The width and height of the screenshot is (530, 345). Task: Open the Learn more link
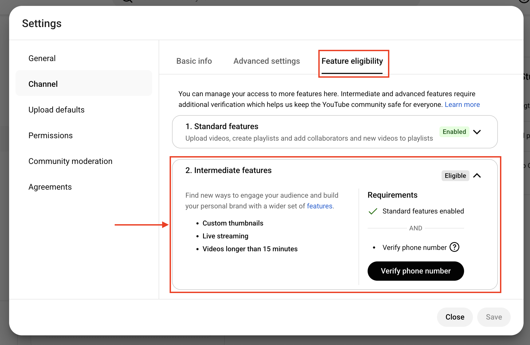coord(462,104)
